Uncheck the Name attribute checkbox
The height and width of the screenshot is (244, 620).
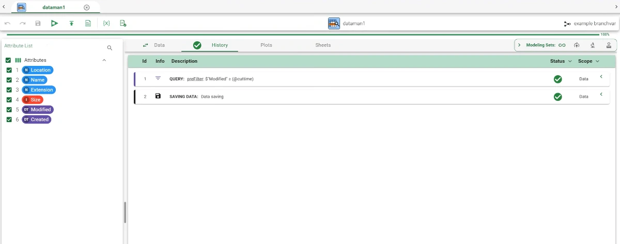tap(9, 80)
